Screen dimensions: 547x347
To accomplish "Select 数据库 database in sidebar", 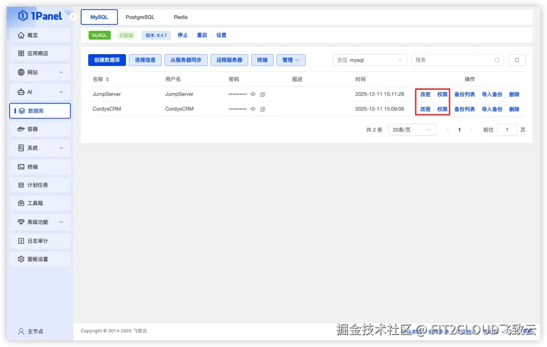I will click(x=40, y=111).
